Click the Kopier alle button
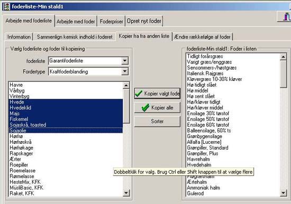The height and width of the screenshot is (204, 291). coord(157,108)
